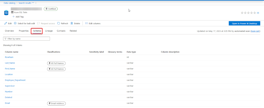Open the Contacts tab
Screen dimensions: 264x108
[x=61, y=31]
